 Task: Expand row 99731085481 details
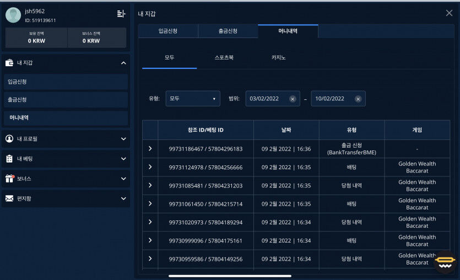point(150,185)
